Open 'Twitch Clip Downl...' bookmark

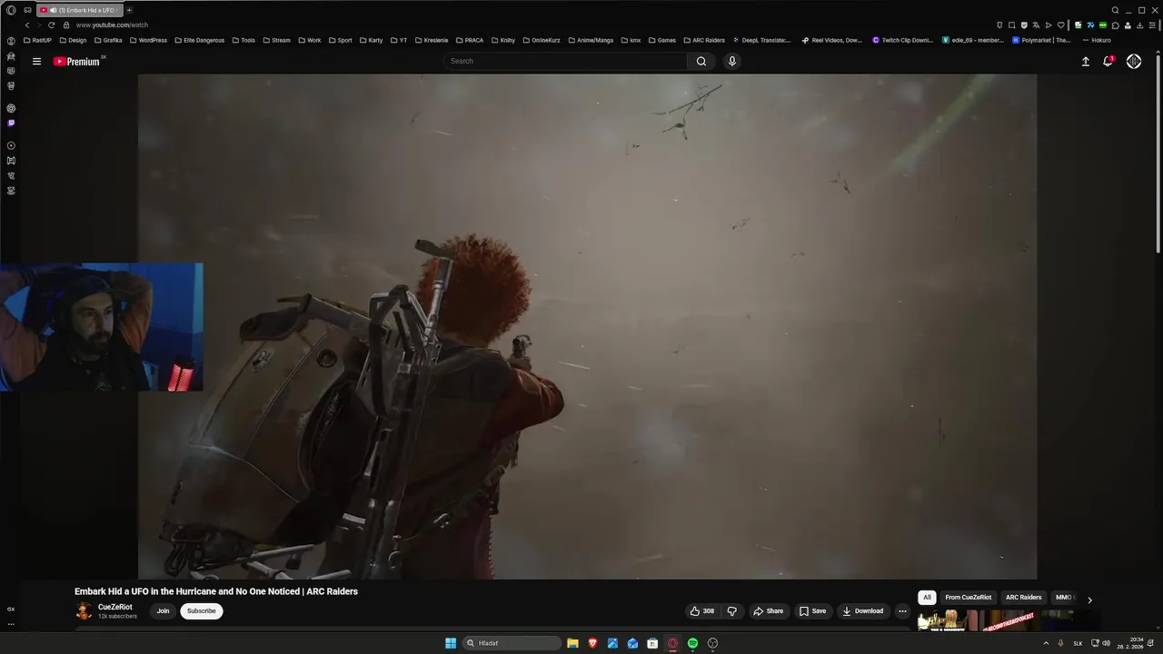tap(902, 40)
